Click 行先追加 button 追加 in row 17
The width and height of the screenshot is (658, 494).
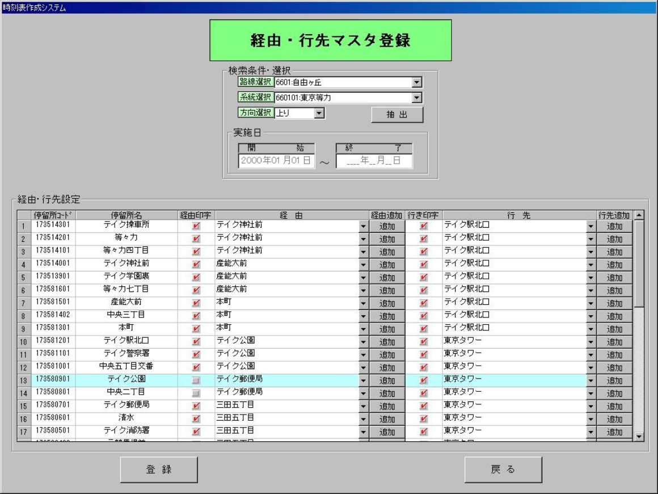[614, 432]
